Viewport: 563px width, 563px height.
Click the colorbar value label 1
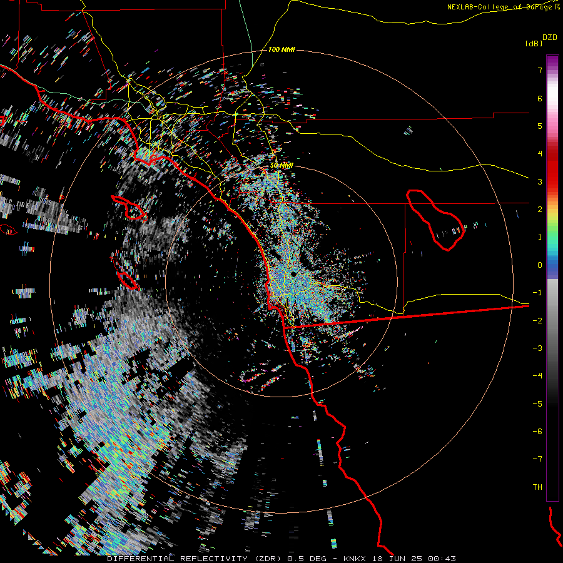(x=540, y=237)
